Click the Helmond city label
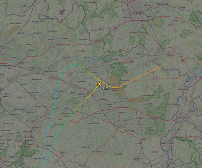This screenshot has width=202, height=168. click(x=163, y=4)
